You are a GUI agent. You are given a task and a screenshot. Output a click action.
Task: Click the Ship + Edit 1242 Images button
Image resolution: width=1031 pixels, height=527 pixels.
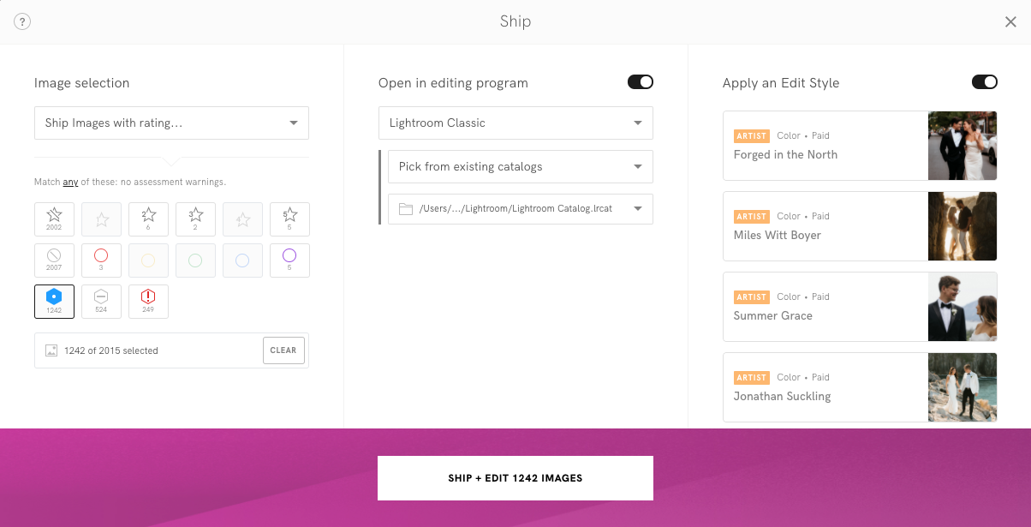515,478
